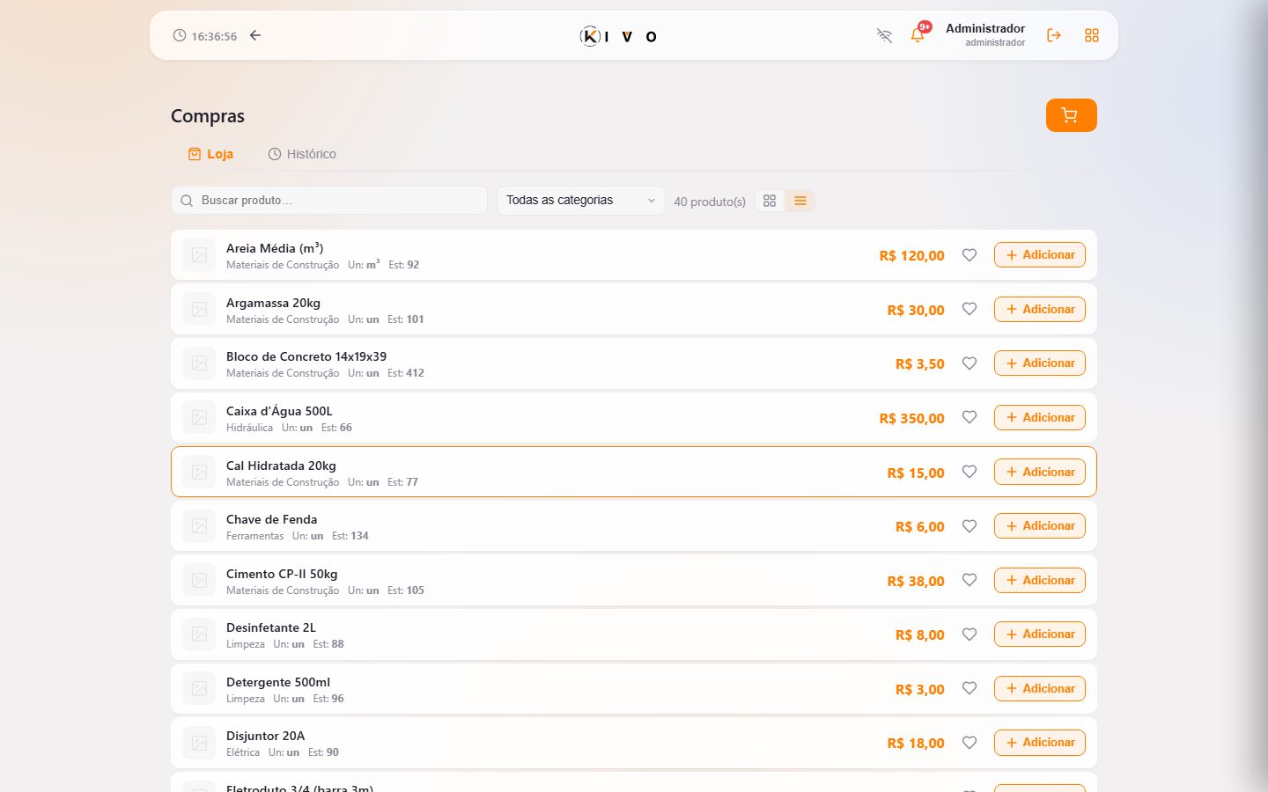This screenshot has width=1268, height=792.
Task: Click the offline wifi status icon
Action: click(884, 35)
